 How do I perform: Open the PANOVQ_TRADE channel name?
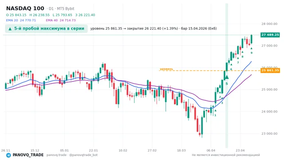pyautogui.click(x=28, y=155)
